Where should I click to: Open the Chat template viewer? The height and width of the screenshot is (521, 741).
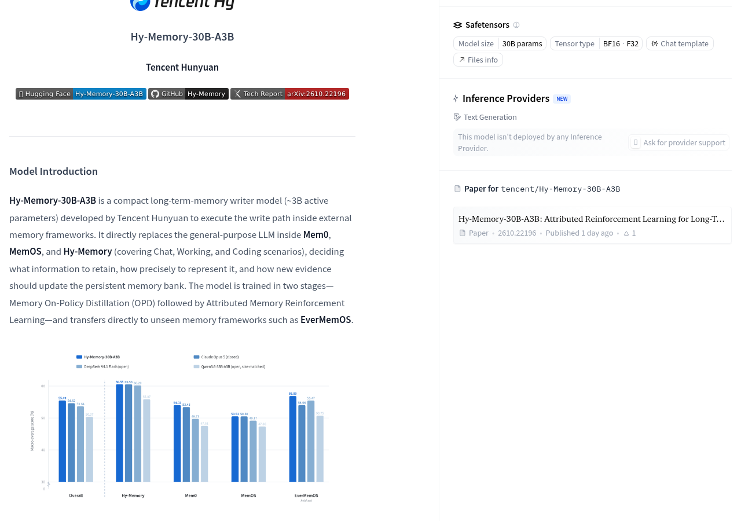(680, 43)
